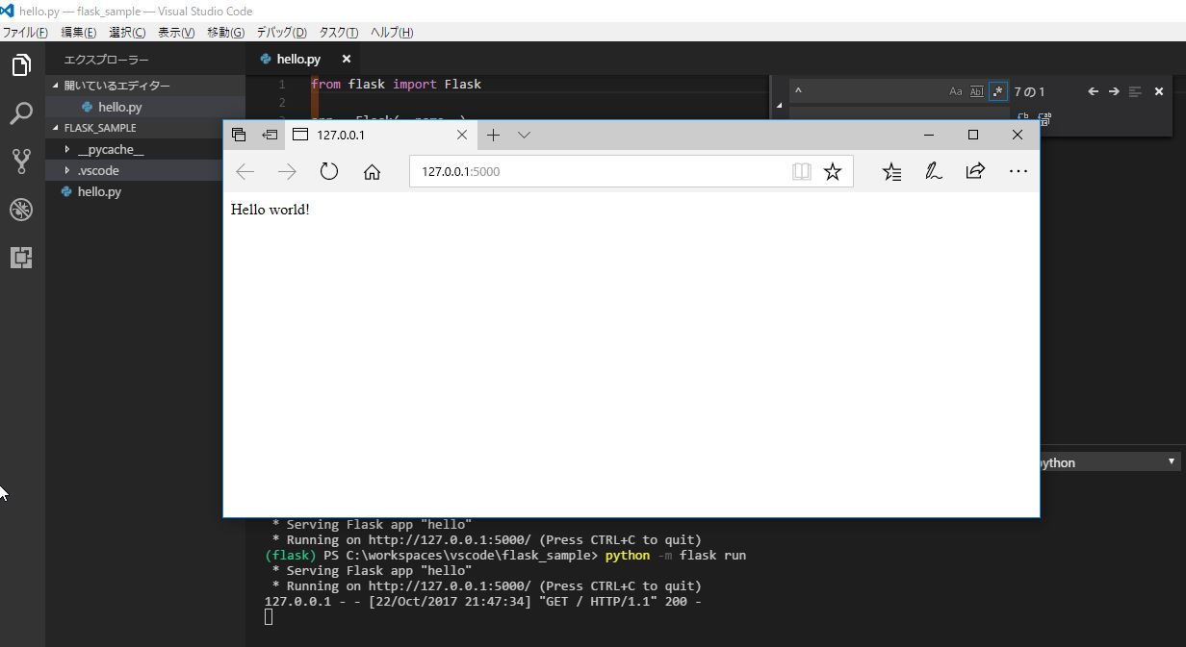
Task: Select the hello.py editor tab
Action: pyautogui.click(x=297, y=59)
